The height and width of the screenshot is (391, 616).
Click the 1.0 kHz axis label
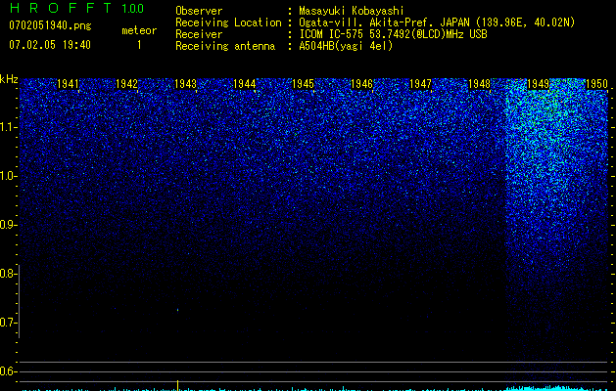9,176
